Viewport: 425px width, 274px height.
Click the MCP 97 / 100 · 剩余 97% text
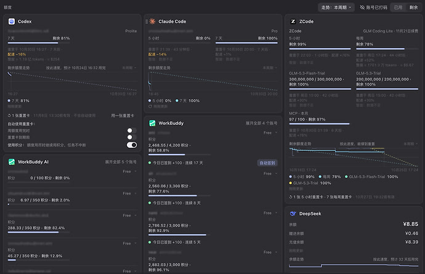307,119
